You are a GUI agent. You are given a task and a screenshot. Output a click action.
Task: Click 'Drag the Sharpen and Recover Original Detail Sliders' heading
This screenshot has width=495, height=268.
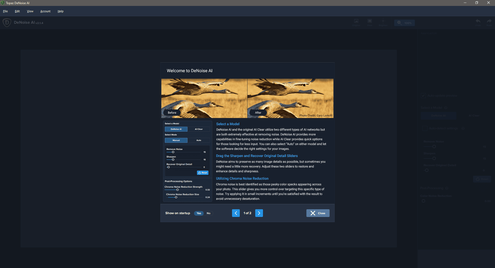coord(257,156)
